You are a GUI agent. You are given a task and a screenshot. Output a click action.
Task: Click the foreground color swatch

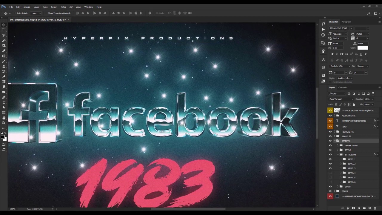[x=3, y=137]
